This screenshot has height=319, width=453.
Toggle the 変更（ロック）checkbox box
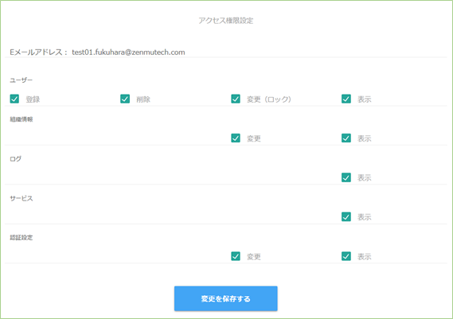[236, 99]
